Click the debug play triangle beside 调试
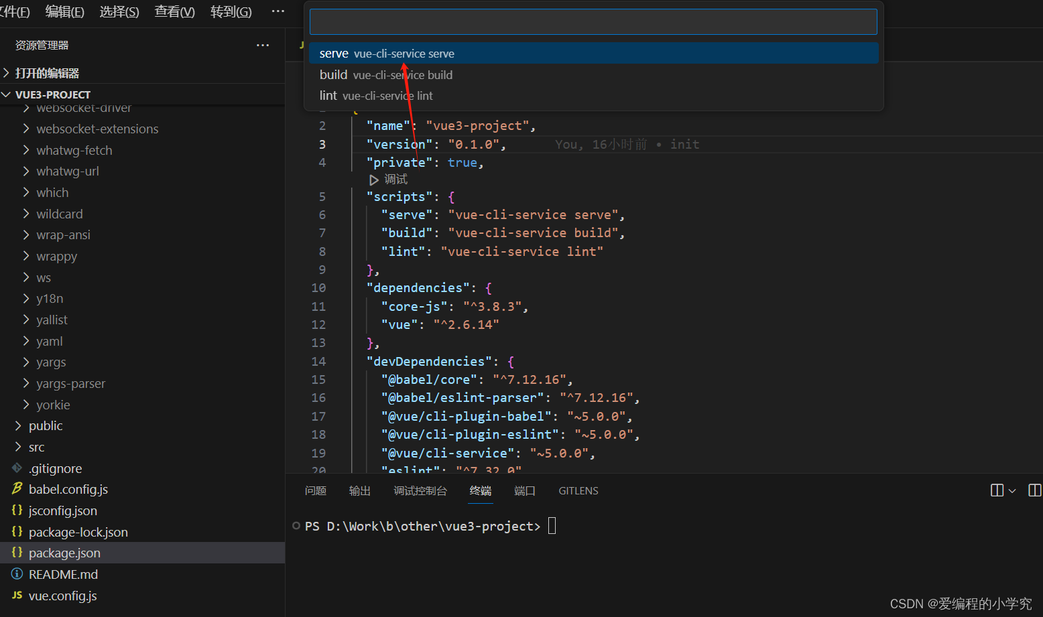This screenshot has height=617, width=1043. click(374, 179)
